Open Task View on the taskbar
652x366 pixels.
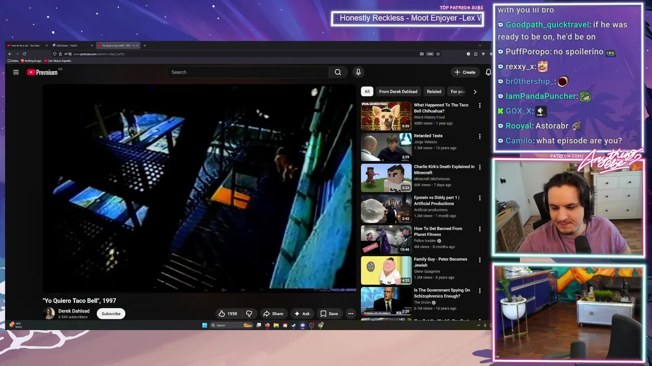click(258, 325)
